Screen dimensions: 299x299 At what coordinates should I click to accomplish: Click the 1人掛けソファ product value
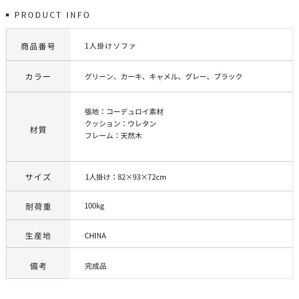(x=110, y=46)
